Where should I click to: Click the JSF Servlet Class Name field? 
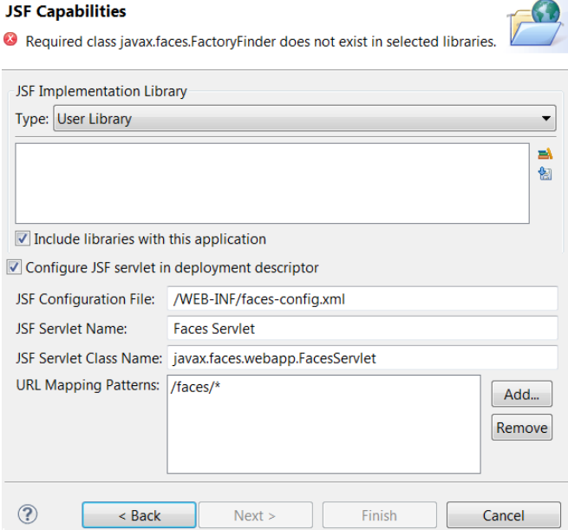click(360, 357)
